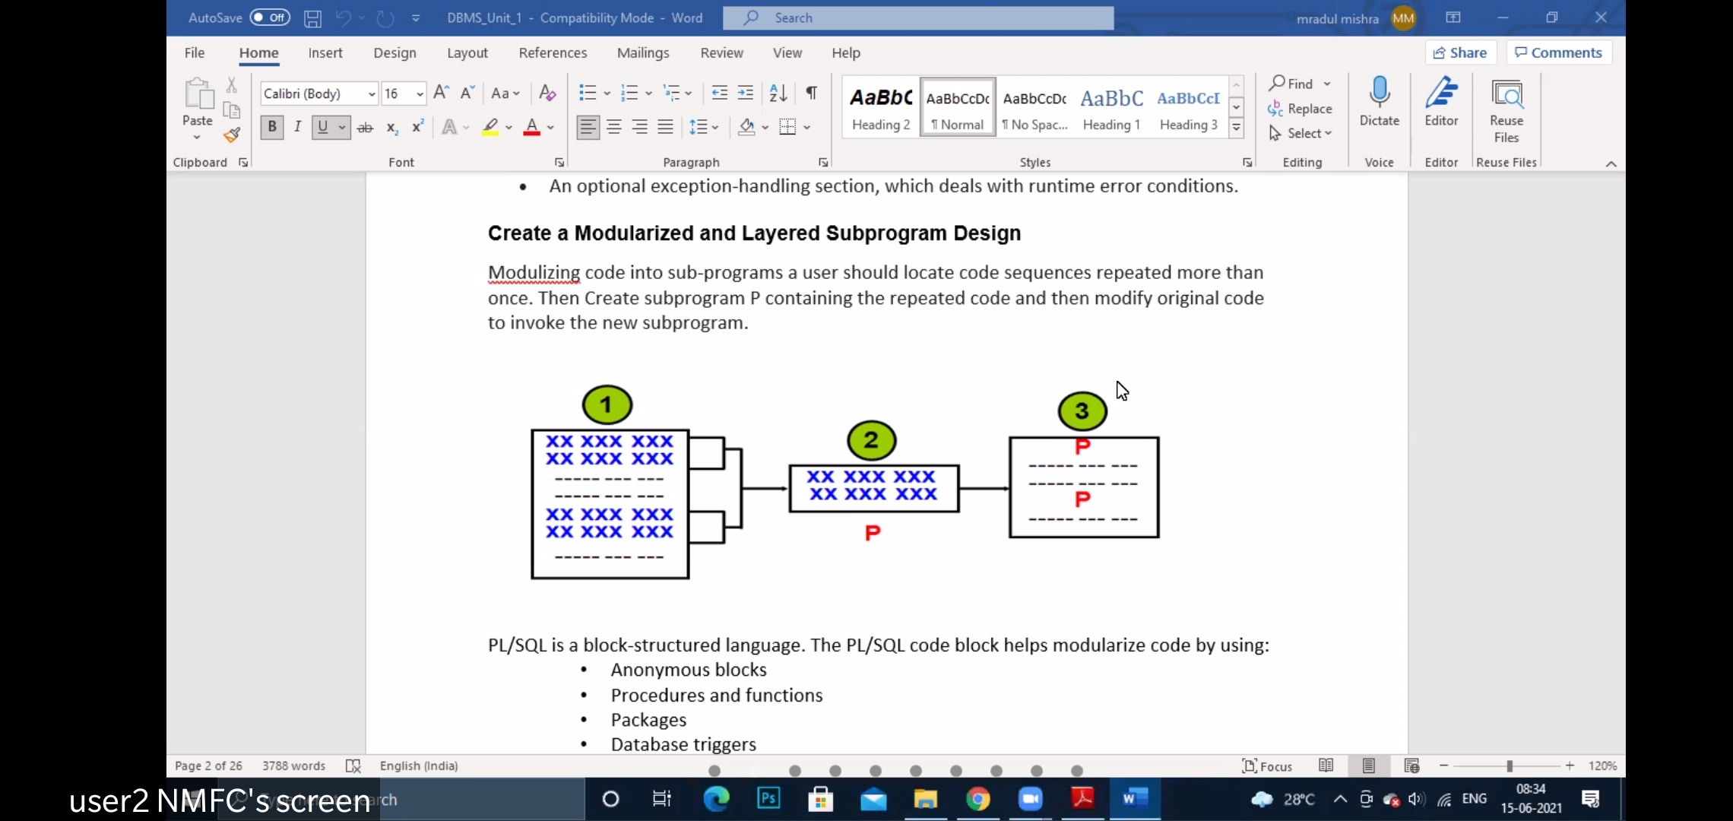Open the References ribbon tab
The image size is (1733, 821).
click(x=553, y=52)
